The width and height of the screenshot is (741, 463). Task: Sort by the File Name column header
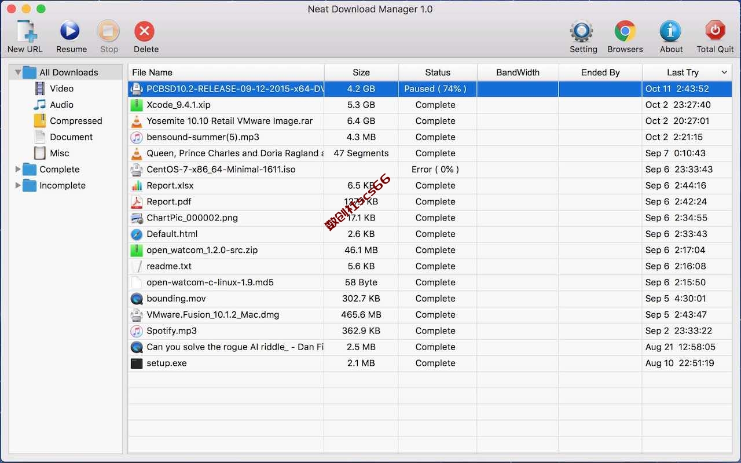226,72
